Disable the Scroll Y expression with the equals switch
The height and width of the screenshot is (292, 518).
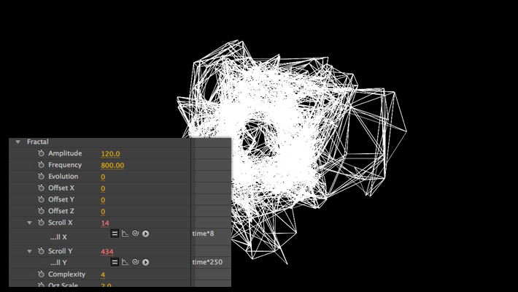click(115, 261)
